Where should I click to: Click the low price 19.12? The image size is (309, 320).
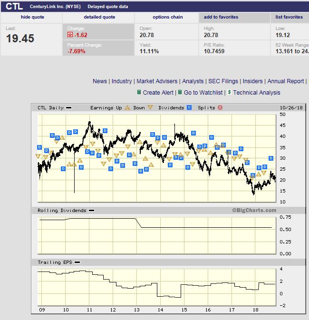coord(283,35)
